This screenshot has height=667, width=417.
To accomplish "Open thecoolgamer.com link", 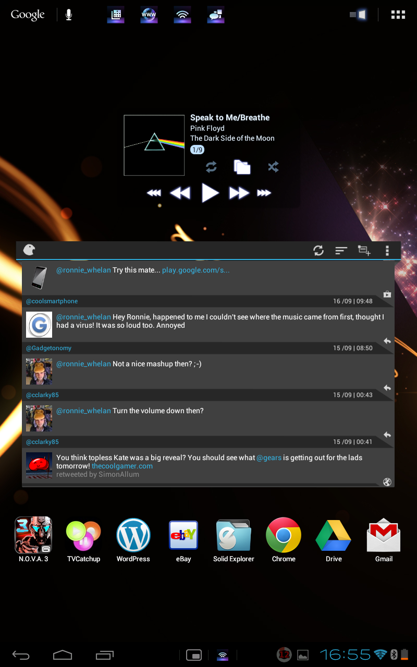I will click(x=122, y=466).
